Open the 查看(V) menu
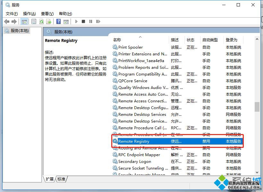This screenshot has width=263, height=192. tap(47, 14)
